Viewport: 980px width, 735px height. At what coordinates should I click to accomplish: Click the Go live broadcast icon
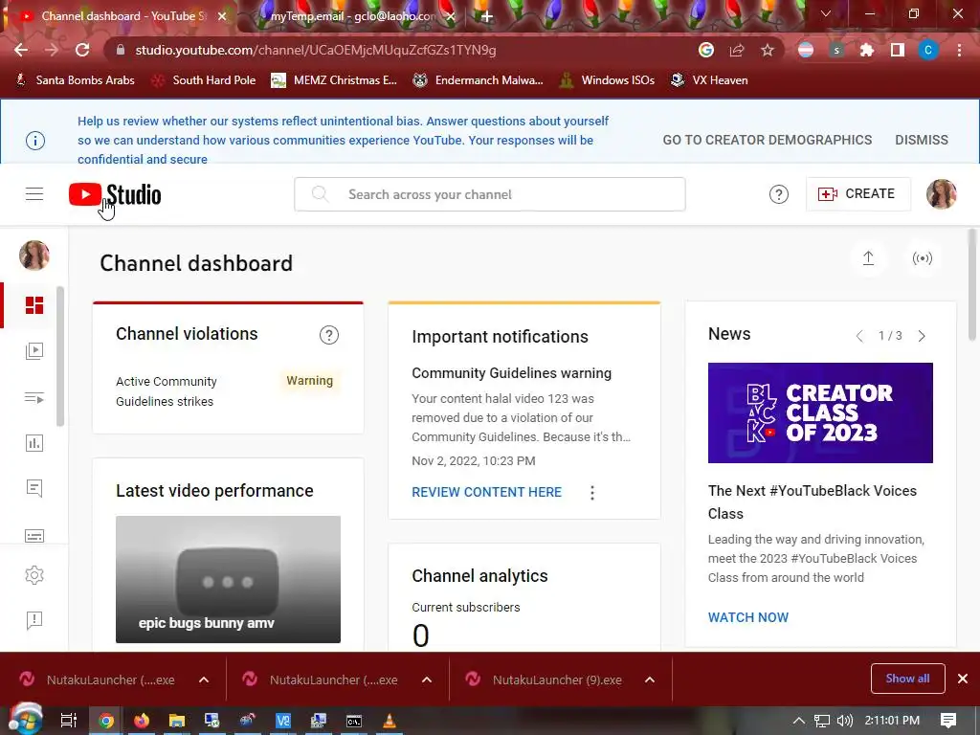(923, 258)
